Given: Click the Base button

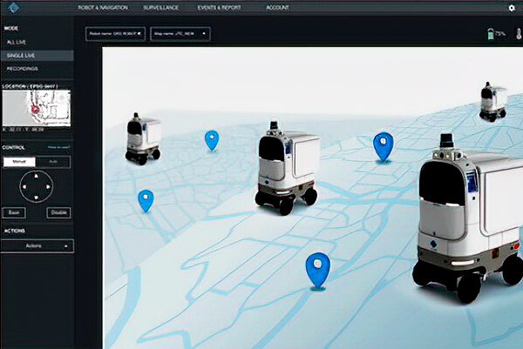Looking at the screenshot, I should [14, 212].
